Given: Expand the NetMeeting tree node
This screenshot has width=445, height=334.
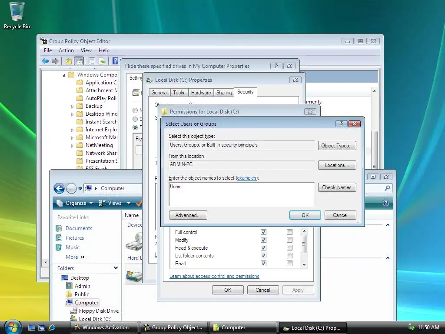Looking at the screenshot, I should tap(72, 145).
